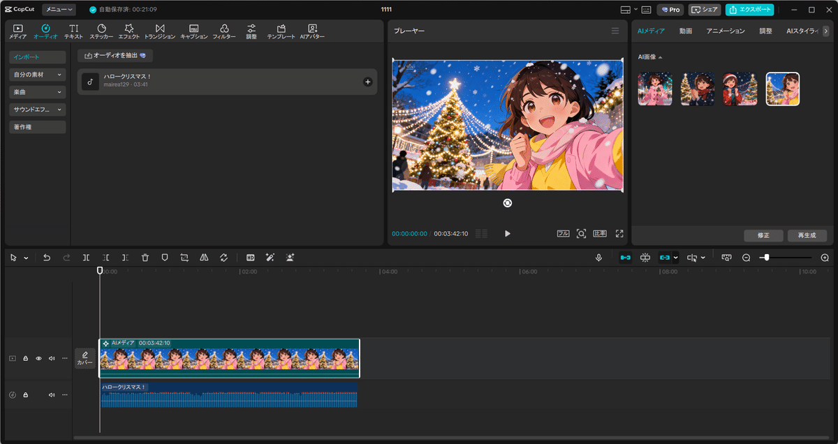838x444 pixels.
Task: Hide video track with eye icon
Action: (x=38, y=358)
